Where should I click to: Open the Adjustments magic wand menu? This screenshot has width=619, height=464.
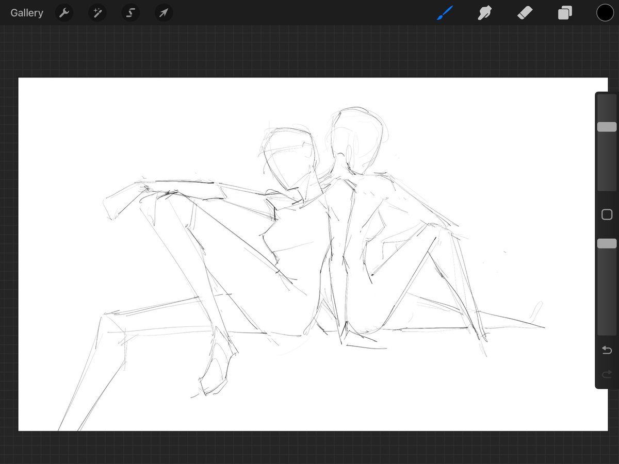pos(97,13)
